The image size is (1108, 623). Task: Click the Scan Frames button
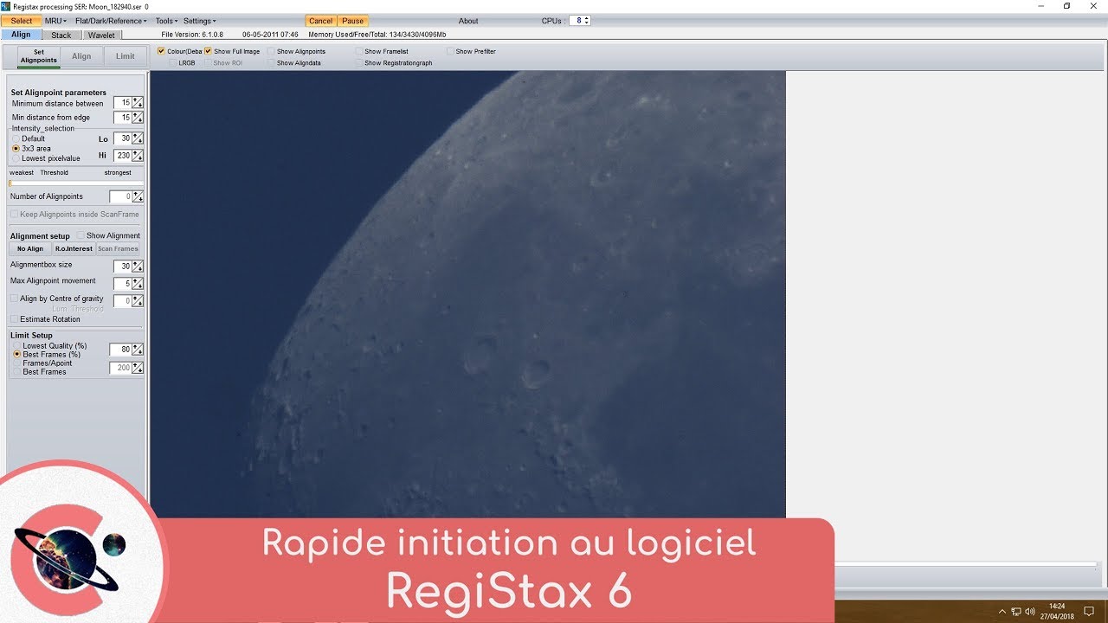(118, 248)
